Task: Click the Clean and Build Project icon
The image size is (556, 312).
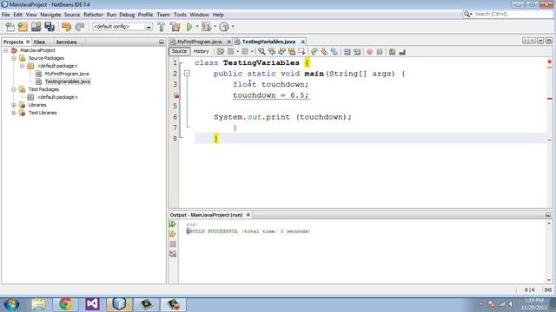Action: tap(175, 27)
